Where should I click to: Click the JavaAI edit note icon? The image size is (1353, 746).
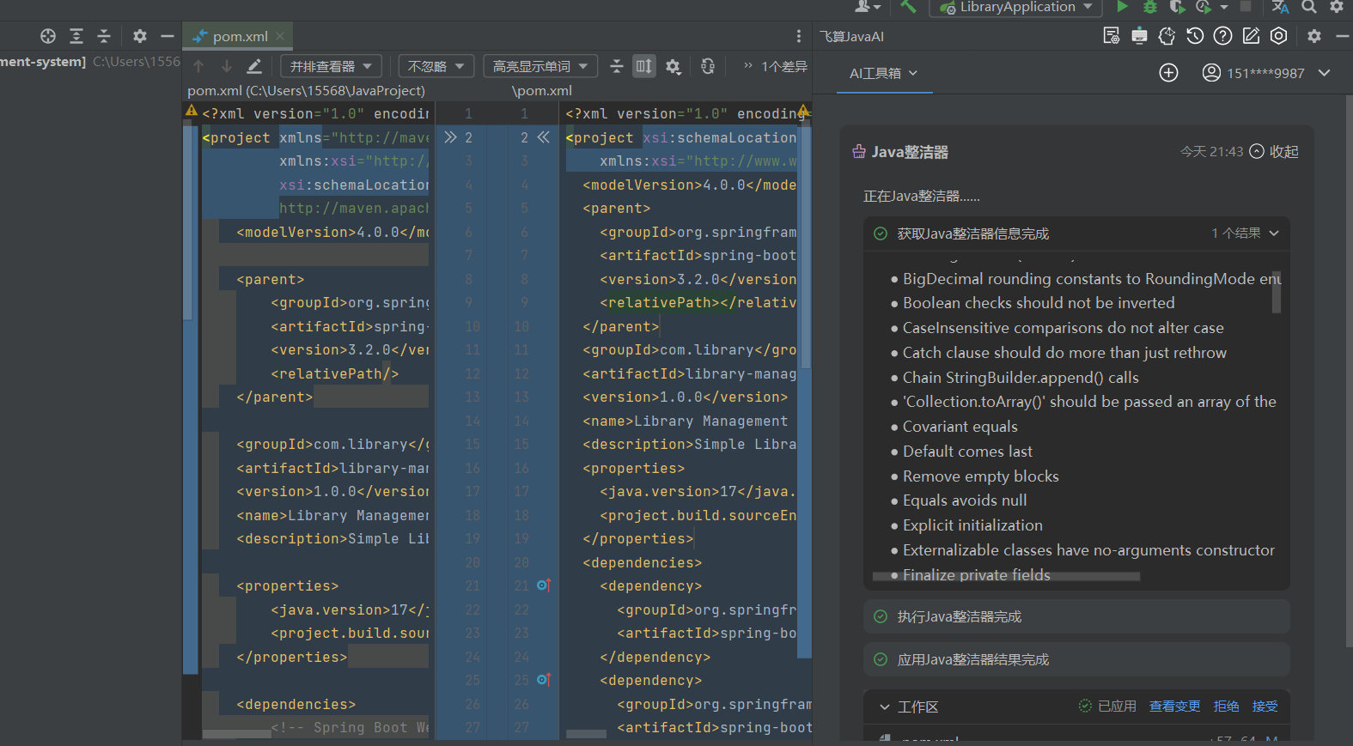coord(1251,36)
